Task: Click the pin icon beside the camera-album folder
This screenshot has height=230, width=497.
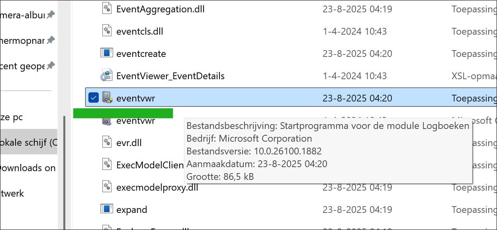Action: coord(51,15)
